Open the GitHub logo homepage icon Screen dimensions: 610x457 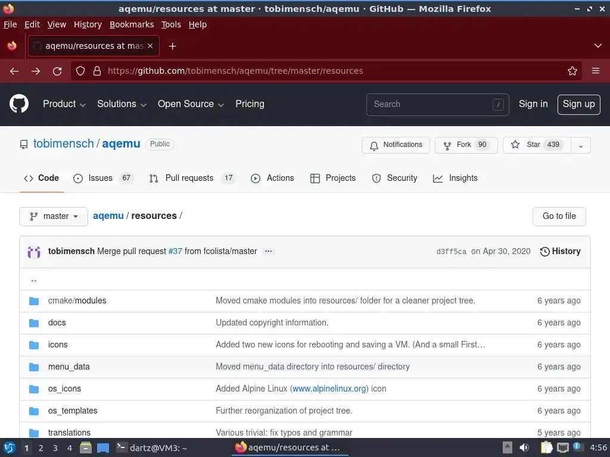point(18,104)
